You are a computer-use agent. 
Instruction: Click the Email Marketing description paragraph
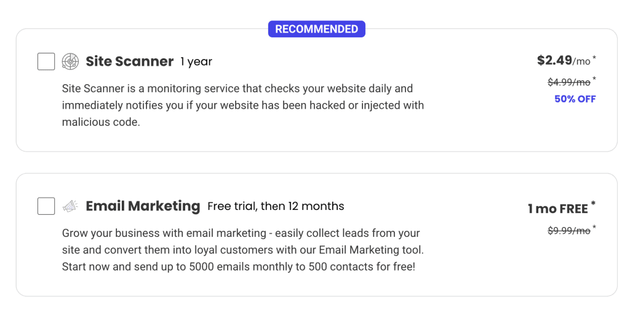(x=243, y=250)
